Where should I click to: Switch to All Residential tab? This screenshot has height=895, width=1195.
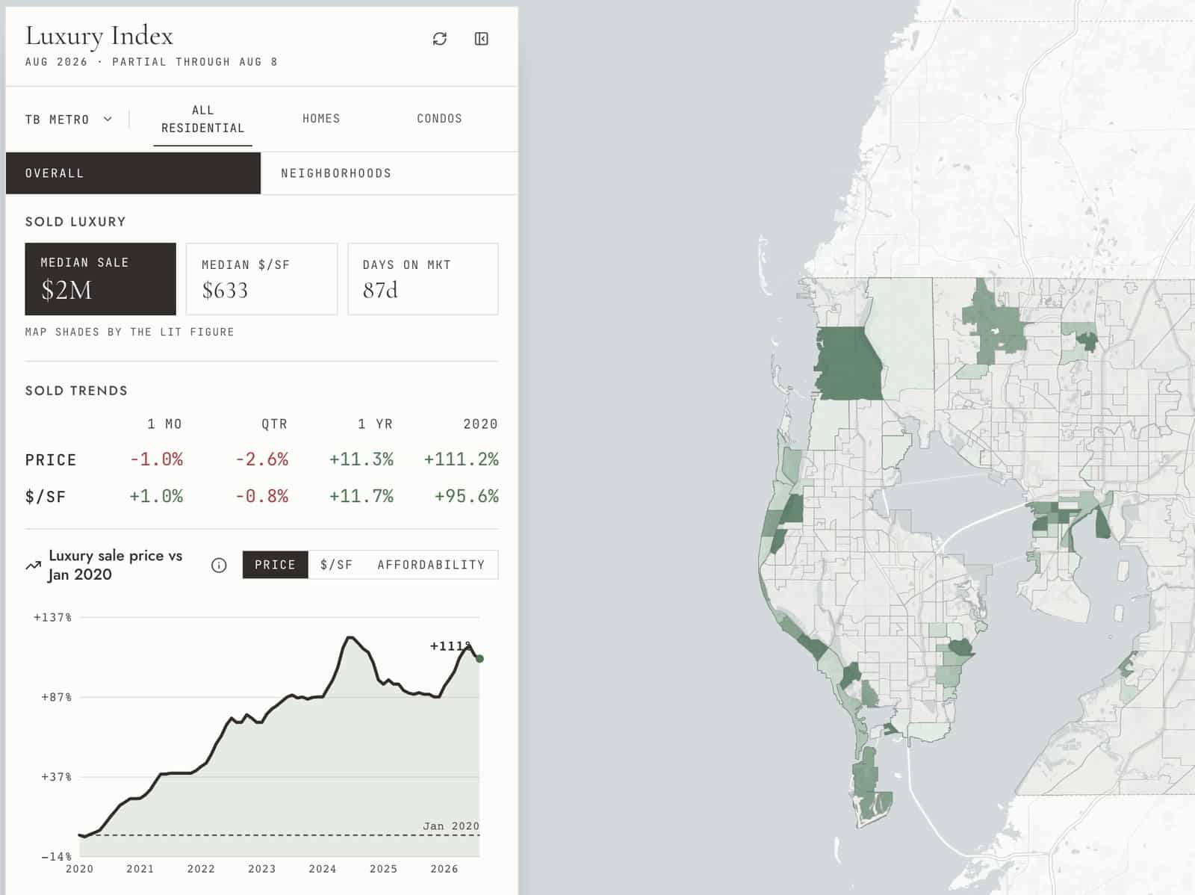coord(202,120)
